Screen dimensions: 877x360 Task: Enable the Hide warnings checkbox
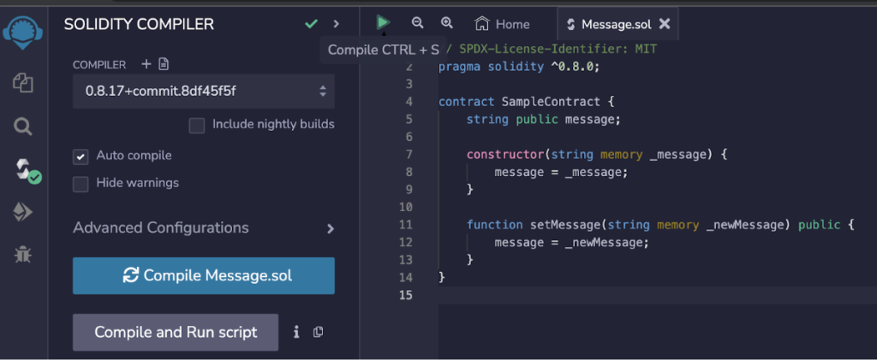[81, 184]
